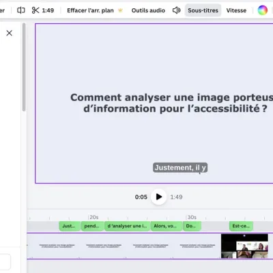Click the crown premium icon
The image size is (273, 273).
tap(120, 10)
